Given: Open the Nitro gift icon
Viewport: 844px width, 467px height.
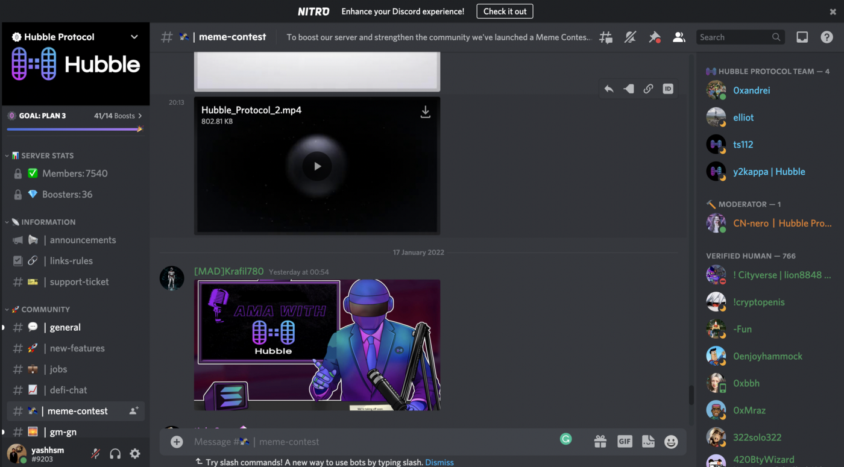Looking at the screenshot, I should click(600, 442).
